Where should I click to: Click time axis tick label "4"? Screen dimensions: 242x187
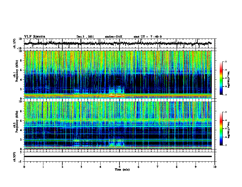[x=101, y=167]
